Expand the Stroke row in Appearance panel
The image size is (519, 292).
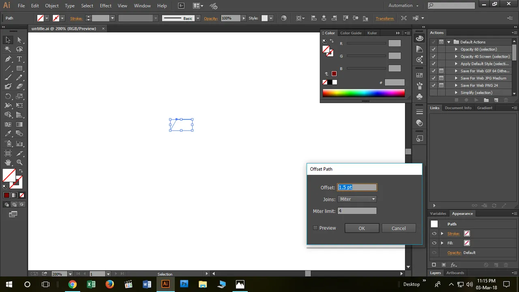pyautogui.click(x=442, y=234)
